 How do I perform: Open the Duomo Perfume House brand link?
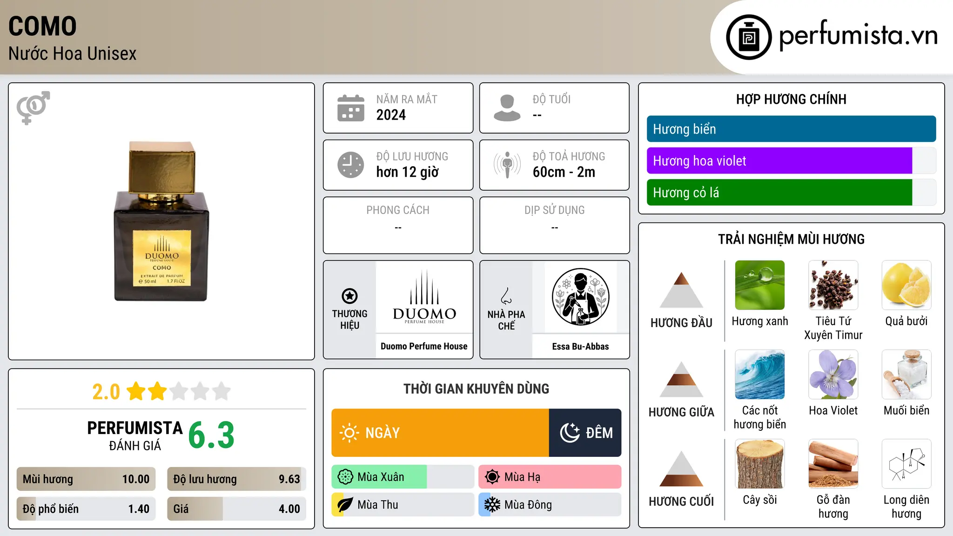click(x=424, y=346)
